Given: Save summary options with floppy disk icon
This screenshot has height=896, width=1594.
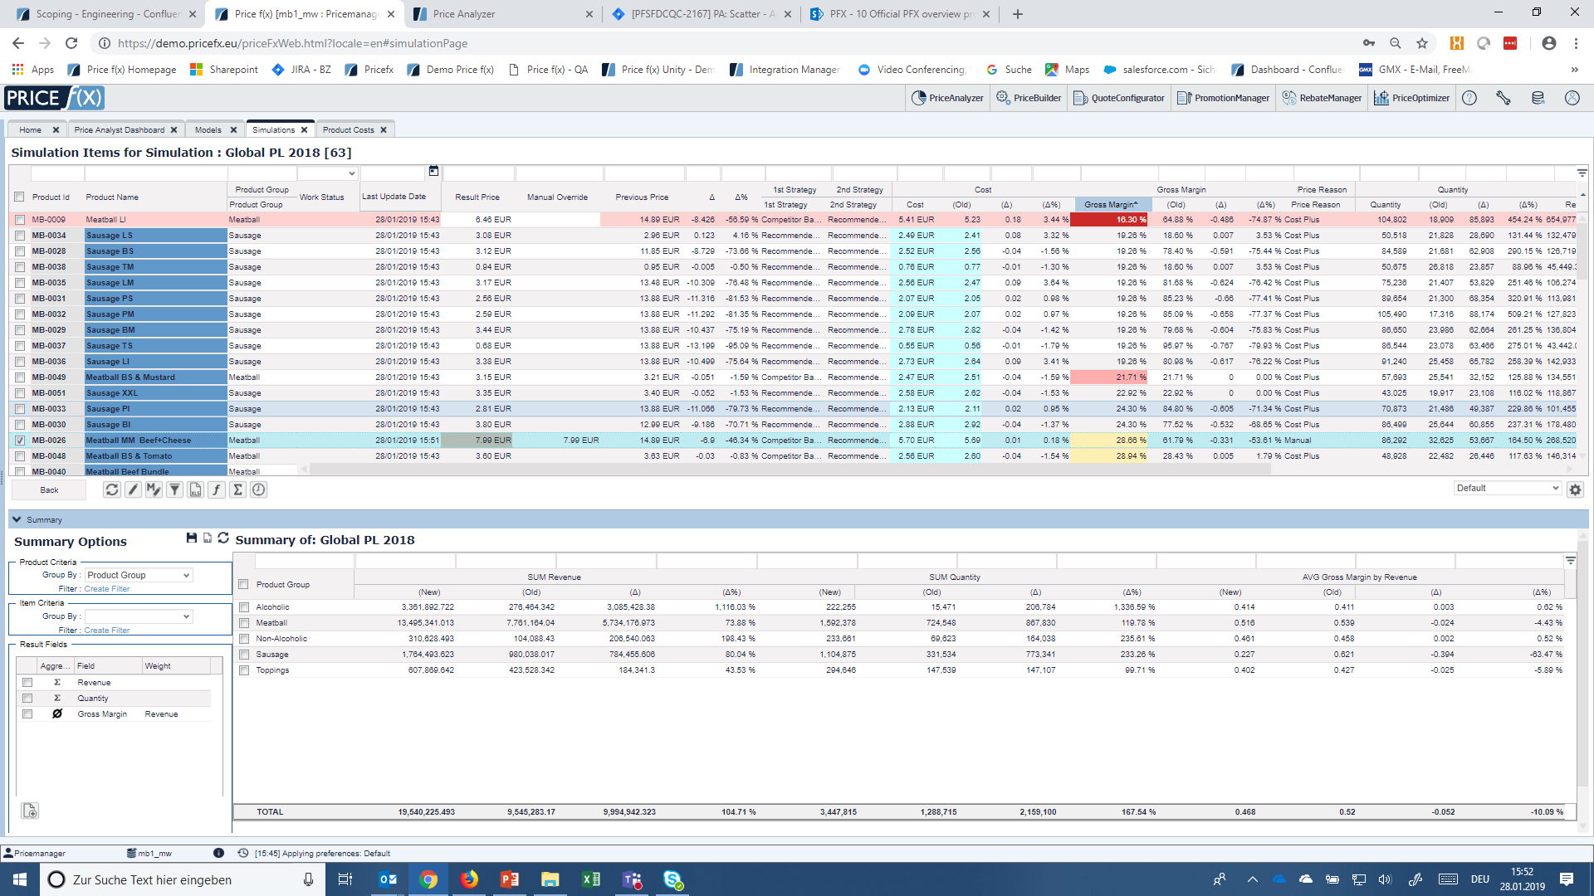Looking at the screenshot, I should point(192,538).
